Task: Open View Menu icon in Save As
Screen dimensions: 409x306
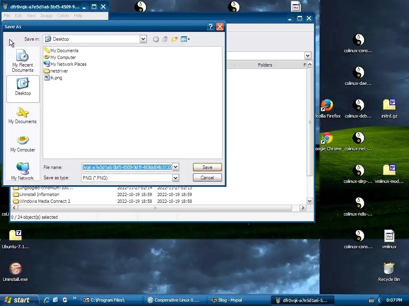Action: pos(185,39)
